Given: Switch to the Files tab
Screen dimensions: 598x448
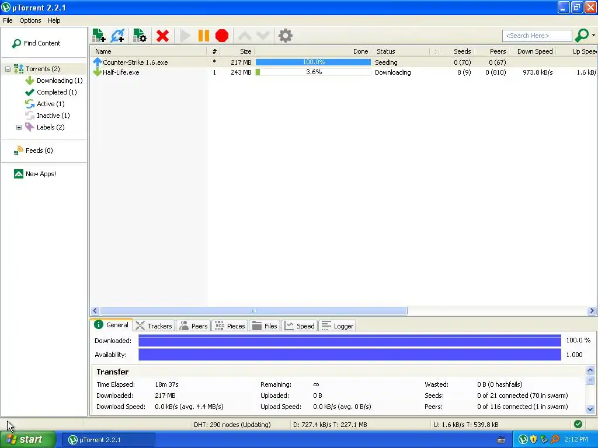Looking at the screenshot, I should point(265,325).
